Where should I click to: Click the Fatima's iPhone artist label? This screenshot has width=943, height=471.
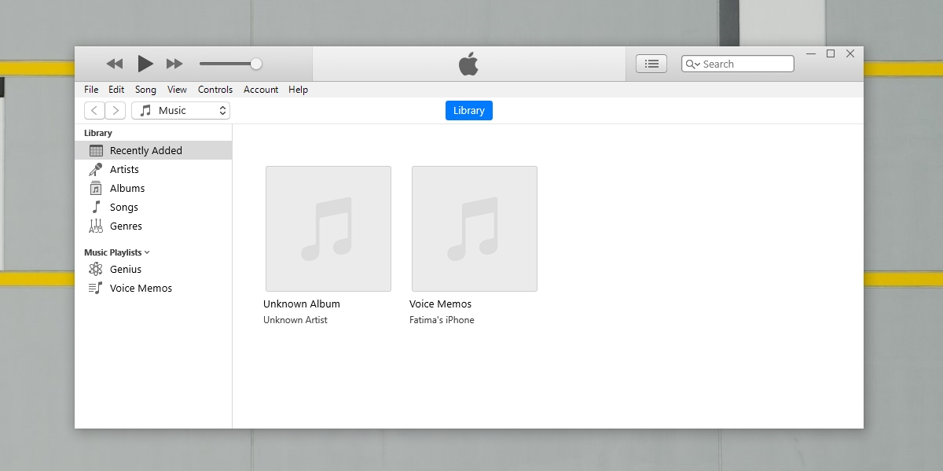442,320
